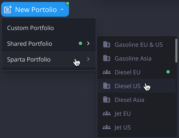Open the Shared Portfolio menu entry
179x138 pixels.
(29, 44)
